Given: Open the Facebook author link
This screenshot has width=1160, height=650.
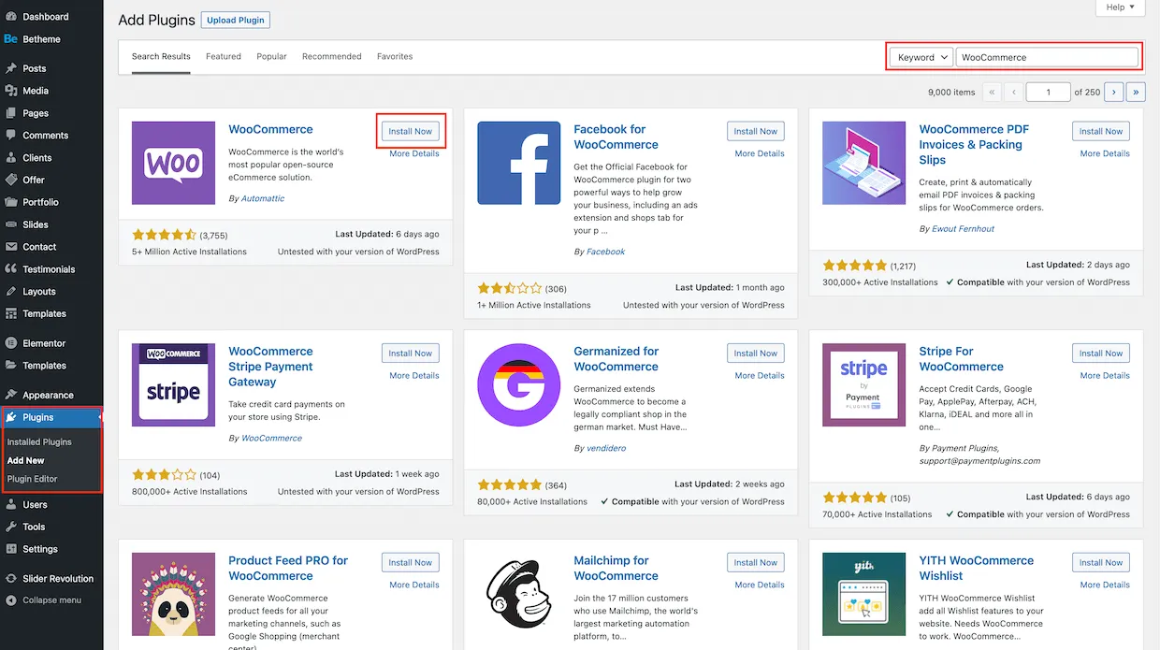Looking at the screenshot, I should [x=606, y=252].
